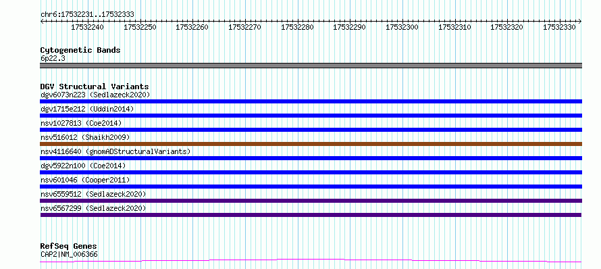Click the DGV Structural Variants track title

click(x=95, y=87)
